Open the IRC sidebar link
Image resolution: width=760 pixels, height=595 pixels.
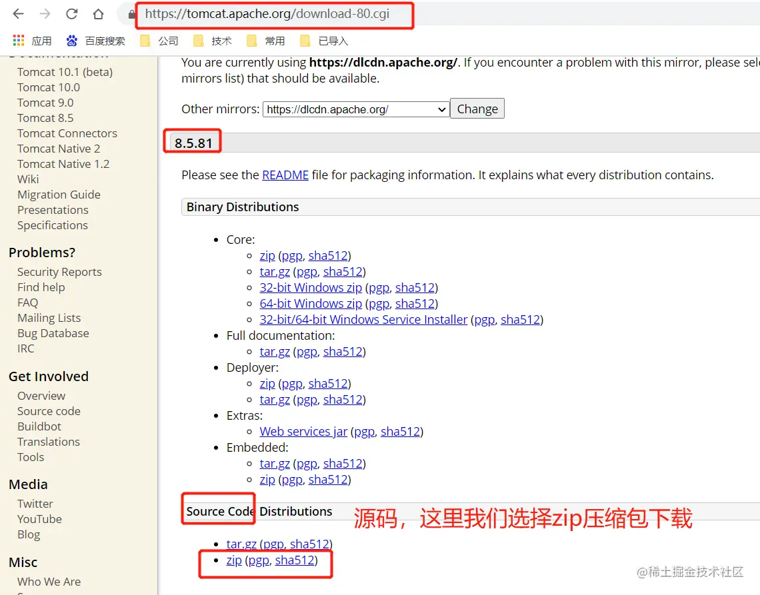point(26,349)
